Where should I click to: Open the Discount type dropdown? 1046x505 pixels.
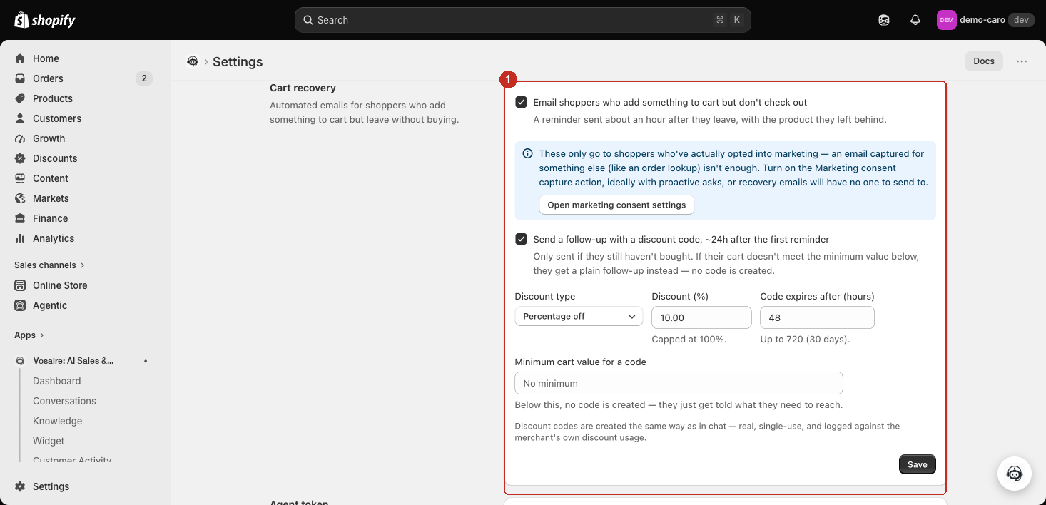point(579,316)
